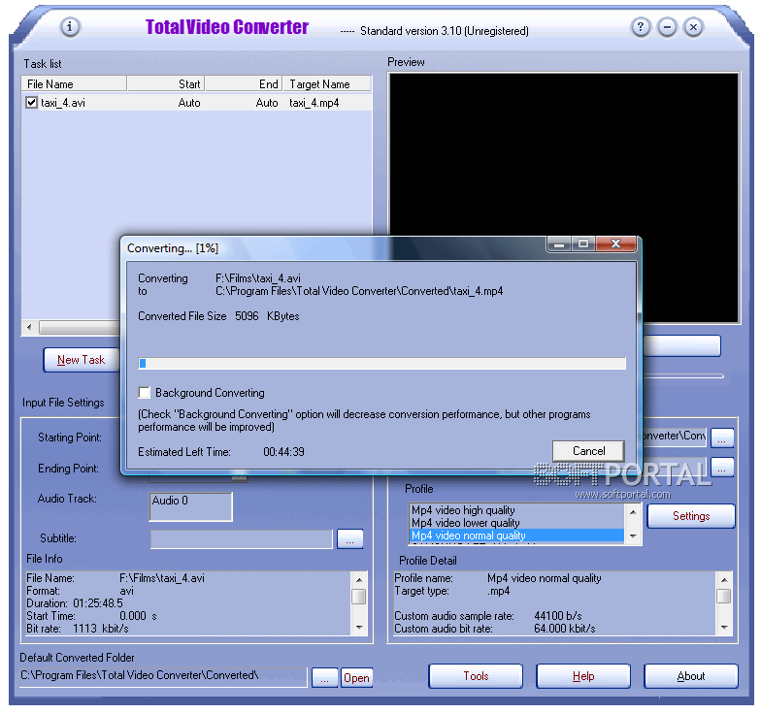Click the Subtitle input field
The image size is (761, 714).
coord(242,539)
